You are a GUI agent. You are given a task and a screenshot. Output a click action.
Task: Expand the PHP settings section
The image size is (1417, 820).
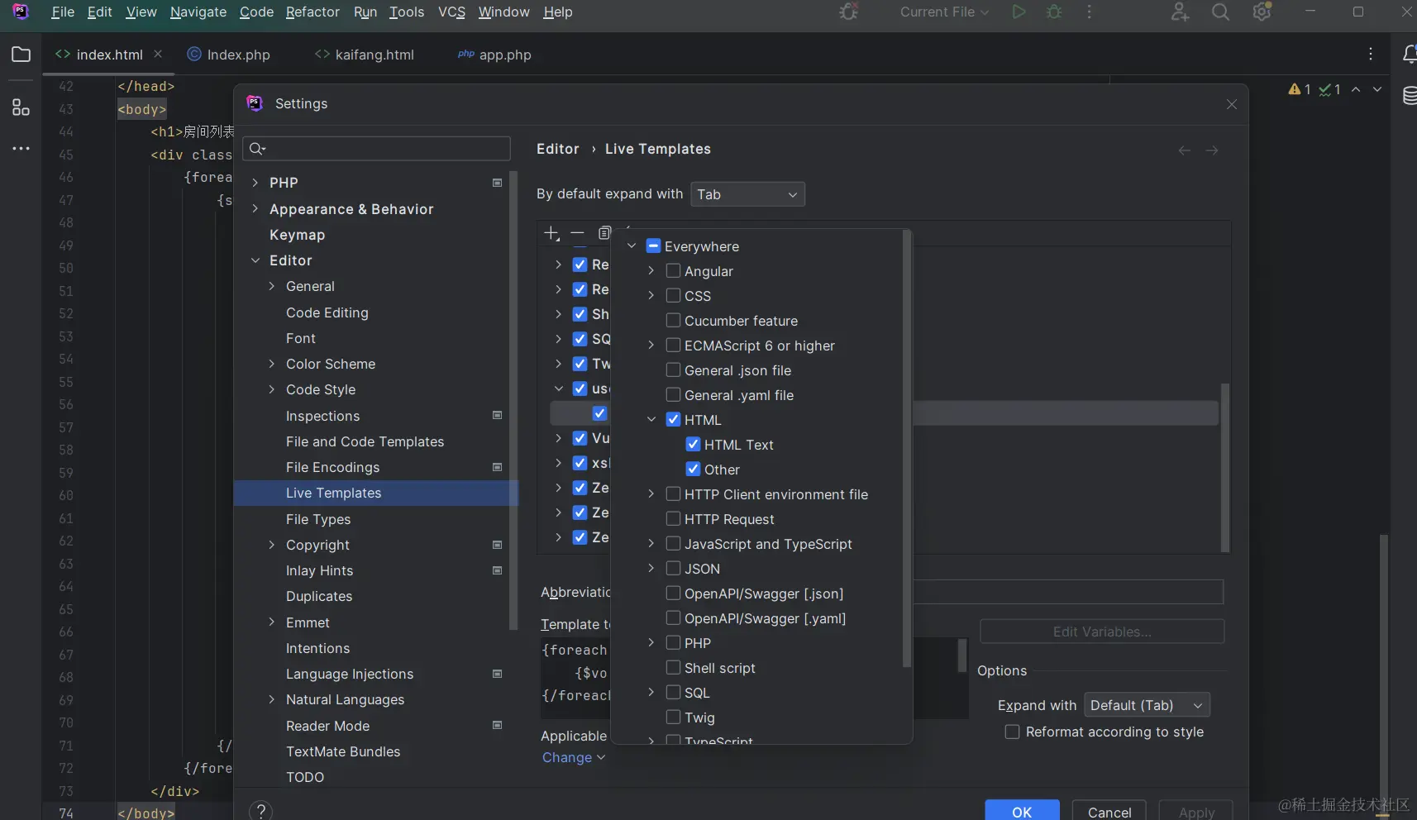255,183
